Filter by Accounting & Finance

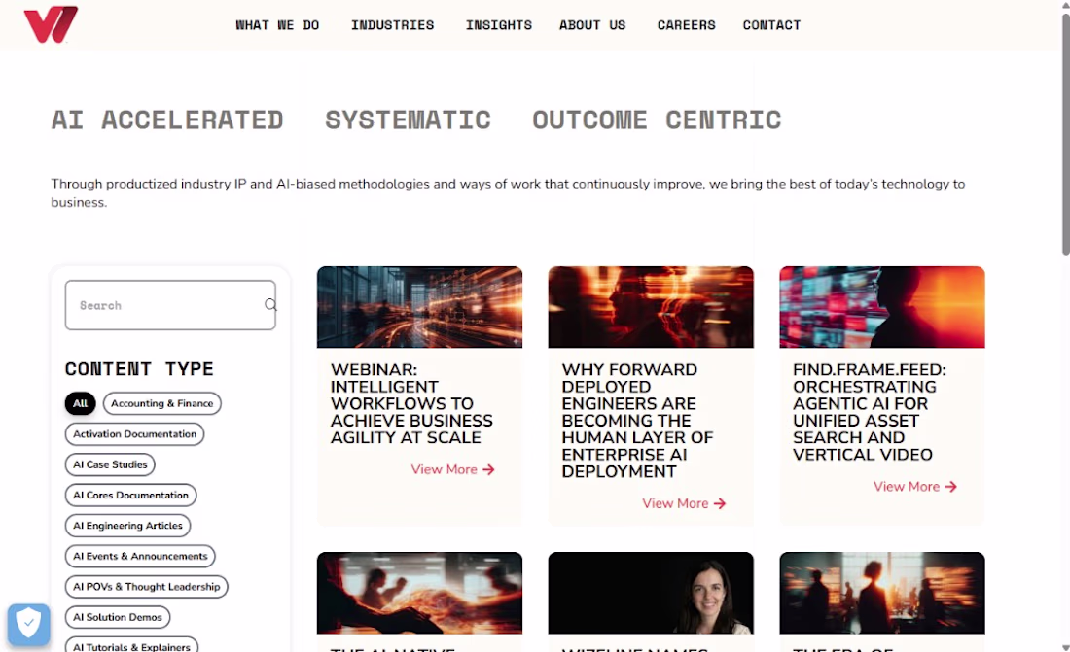[161, 403]
